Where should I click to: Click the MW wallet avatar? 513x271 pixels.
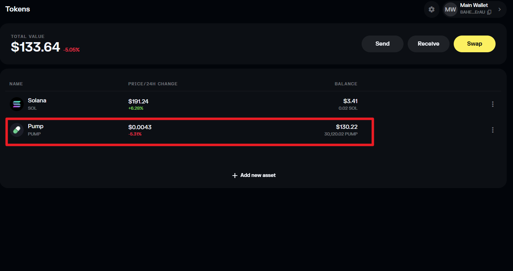tap(451, 9)
